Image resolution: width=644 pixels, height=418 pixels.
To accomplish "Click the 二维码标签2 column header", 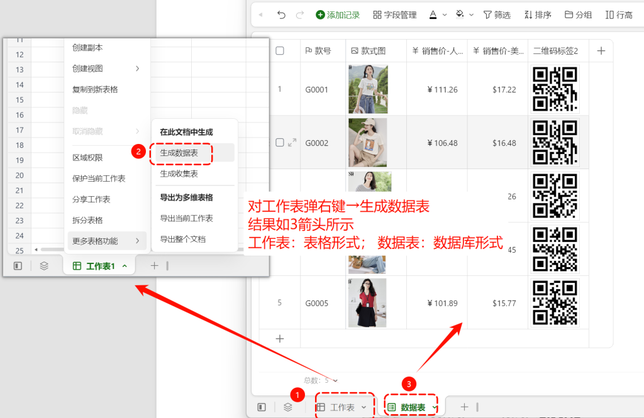I will click(x=558, y=51).
